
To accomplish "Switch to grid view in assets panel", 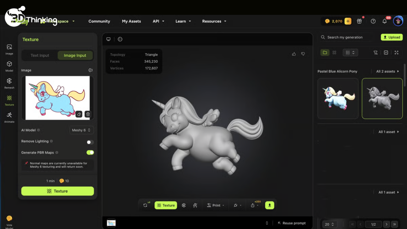I will (334, 52).
